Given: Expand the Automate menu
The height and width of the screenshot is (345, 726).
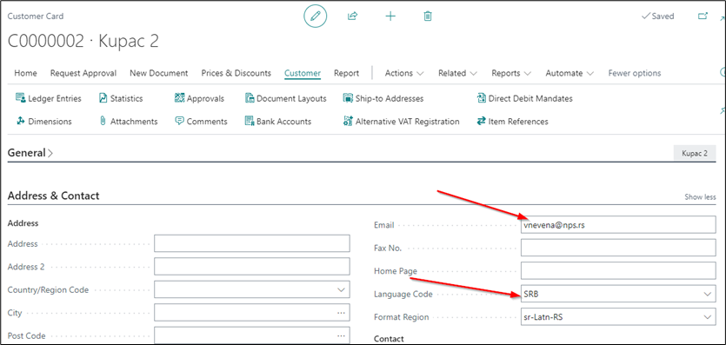Looking at the screenshot, I should pyautogui.click(x=570, y=73).
